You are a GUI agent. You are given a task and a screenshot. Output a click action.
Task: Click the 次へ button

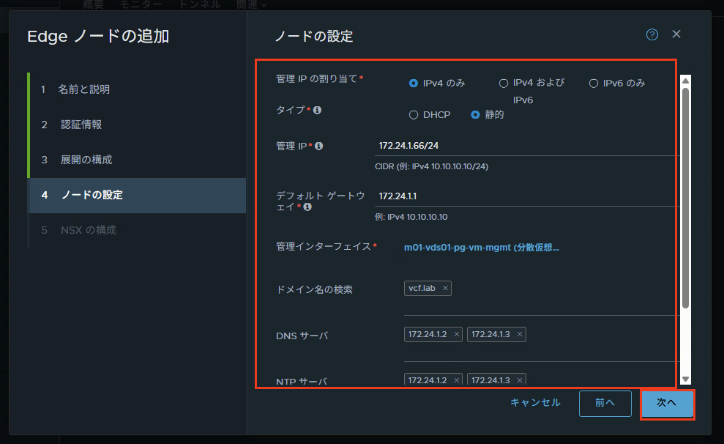tap(667, 404)
